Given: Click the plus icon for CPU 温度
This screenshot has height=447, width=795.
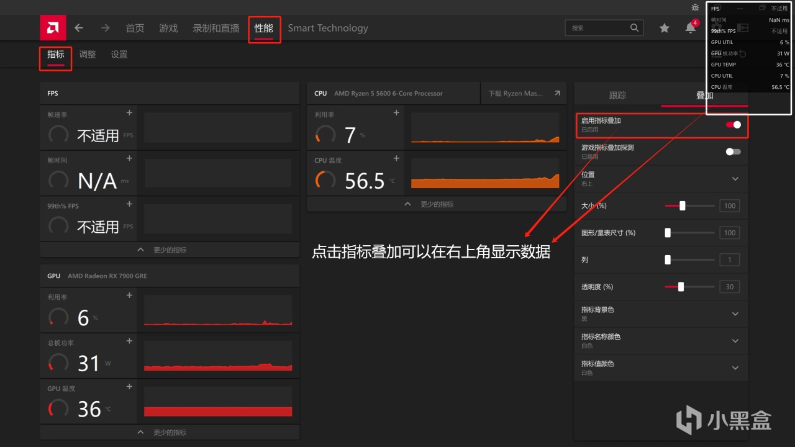Looking at the screenshot, I should coord(396,158).
